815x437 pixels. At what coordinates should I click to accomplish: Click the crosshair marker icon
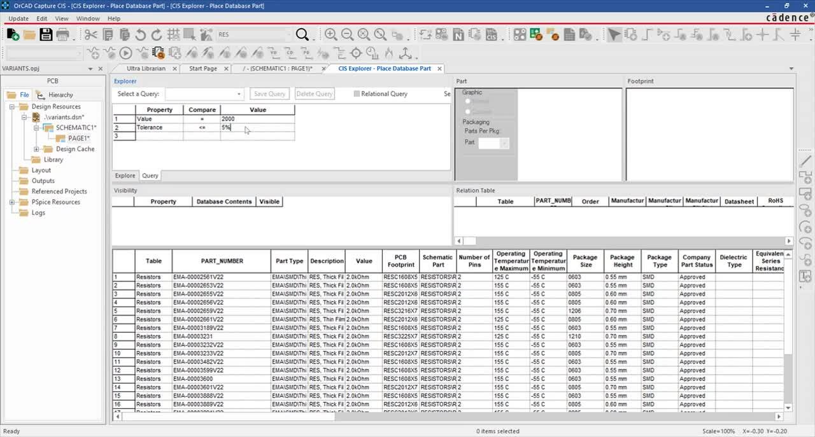pyautogui.click(x=356, y=53)
